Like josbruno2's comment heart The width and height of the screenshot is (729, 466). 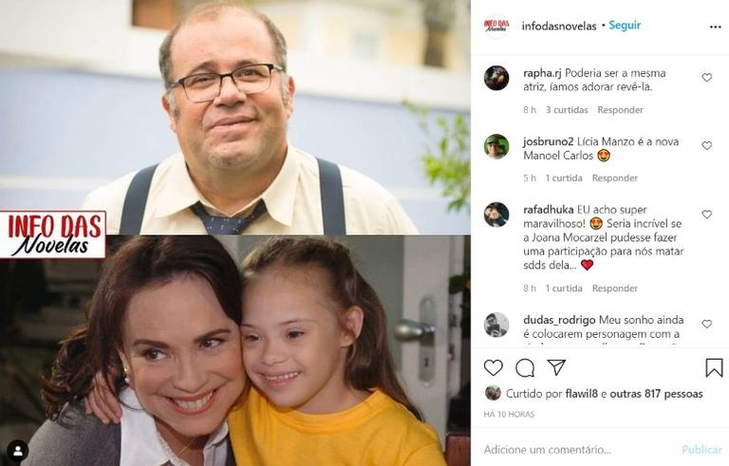coord(706,145)
